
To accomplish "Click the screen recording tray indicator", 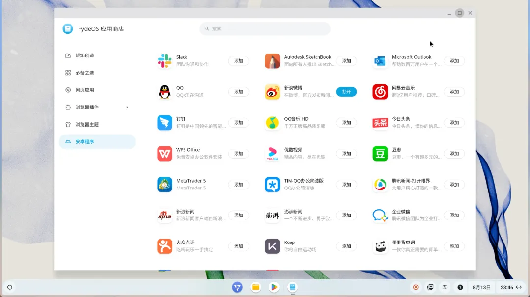I will (416, 287).
